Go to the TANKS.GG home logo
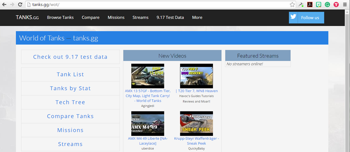Screen dimensions: 350x152 coord(27,17)
